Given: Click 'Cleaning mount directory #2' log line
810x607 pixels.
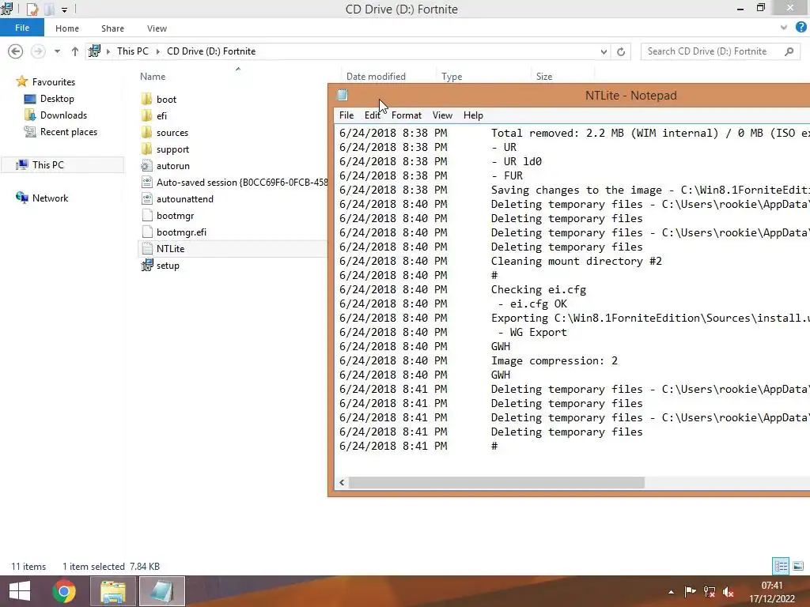Looking at the screenshot, I should (576, 261).
